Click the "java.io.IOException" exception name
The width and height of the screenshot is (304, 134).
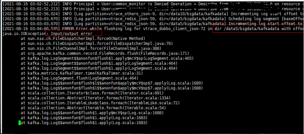pyautogui.click(x=23, y=34)
